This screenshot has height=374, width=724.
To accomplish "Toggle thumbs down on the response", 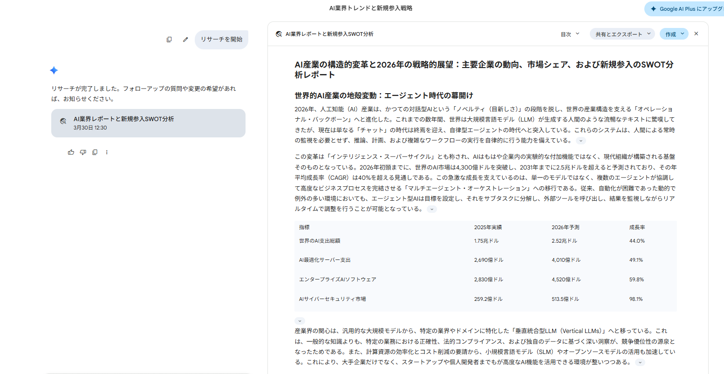I will point(83,152).
